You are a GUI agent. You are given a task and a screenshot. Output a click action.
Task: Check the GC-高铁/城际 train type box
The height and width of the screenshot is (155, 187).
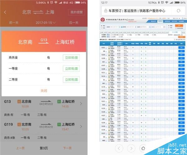[111, 35]
